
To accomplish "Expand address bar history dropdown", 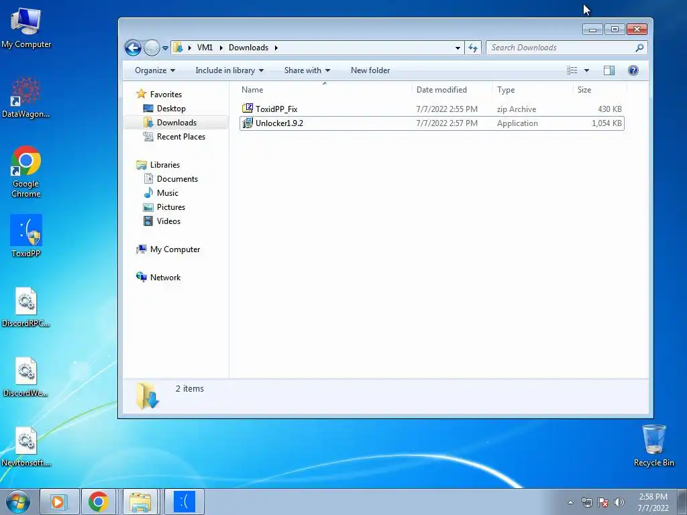I will click(x=458, y=48).
